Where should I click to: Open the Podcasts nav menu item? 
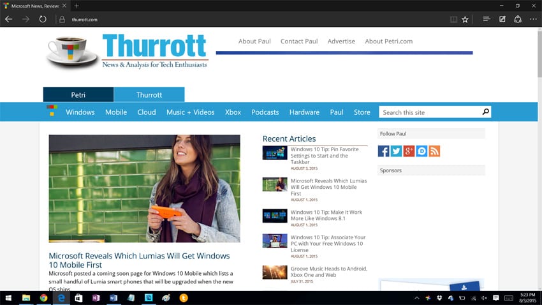265,112
